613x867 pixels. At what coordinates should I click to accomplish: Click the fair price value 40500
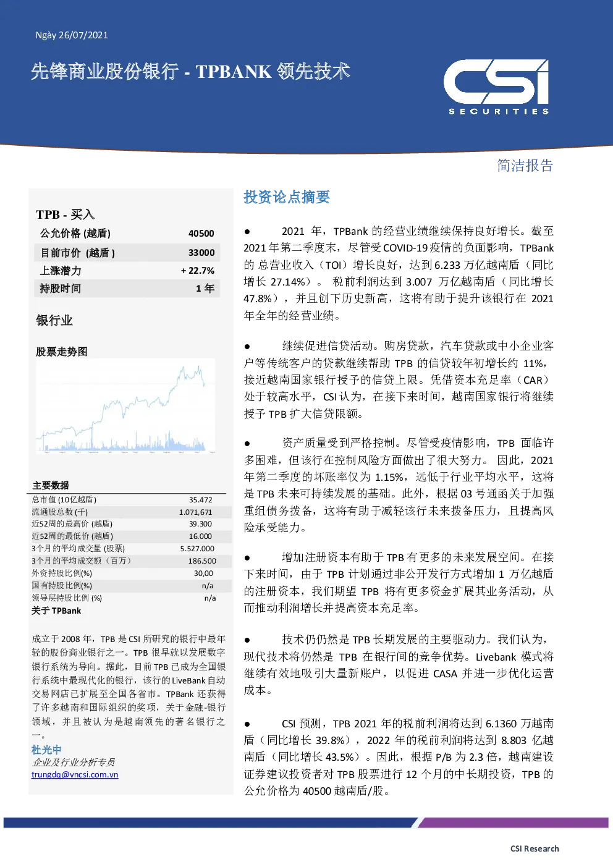(x=201, y=234)
